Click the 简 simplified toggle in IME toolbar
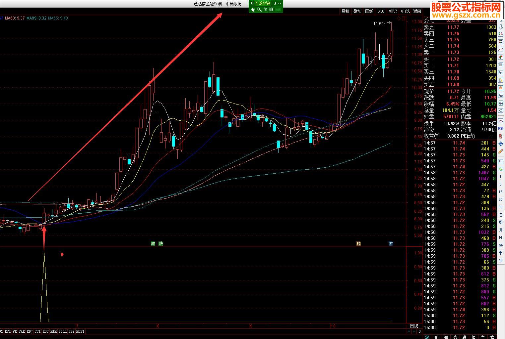Viewport: 505px width, 339px height. (x=265, y=10)
